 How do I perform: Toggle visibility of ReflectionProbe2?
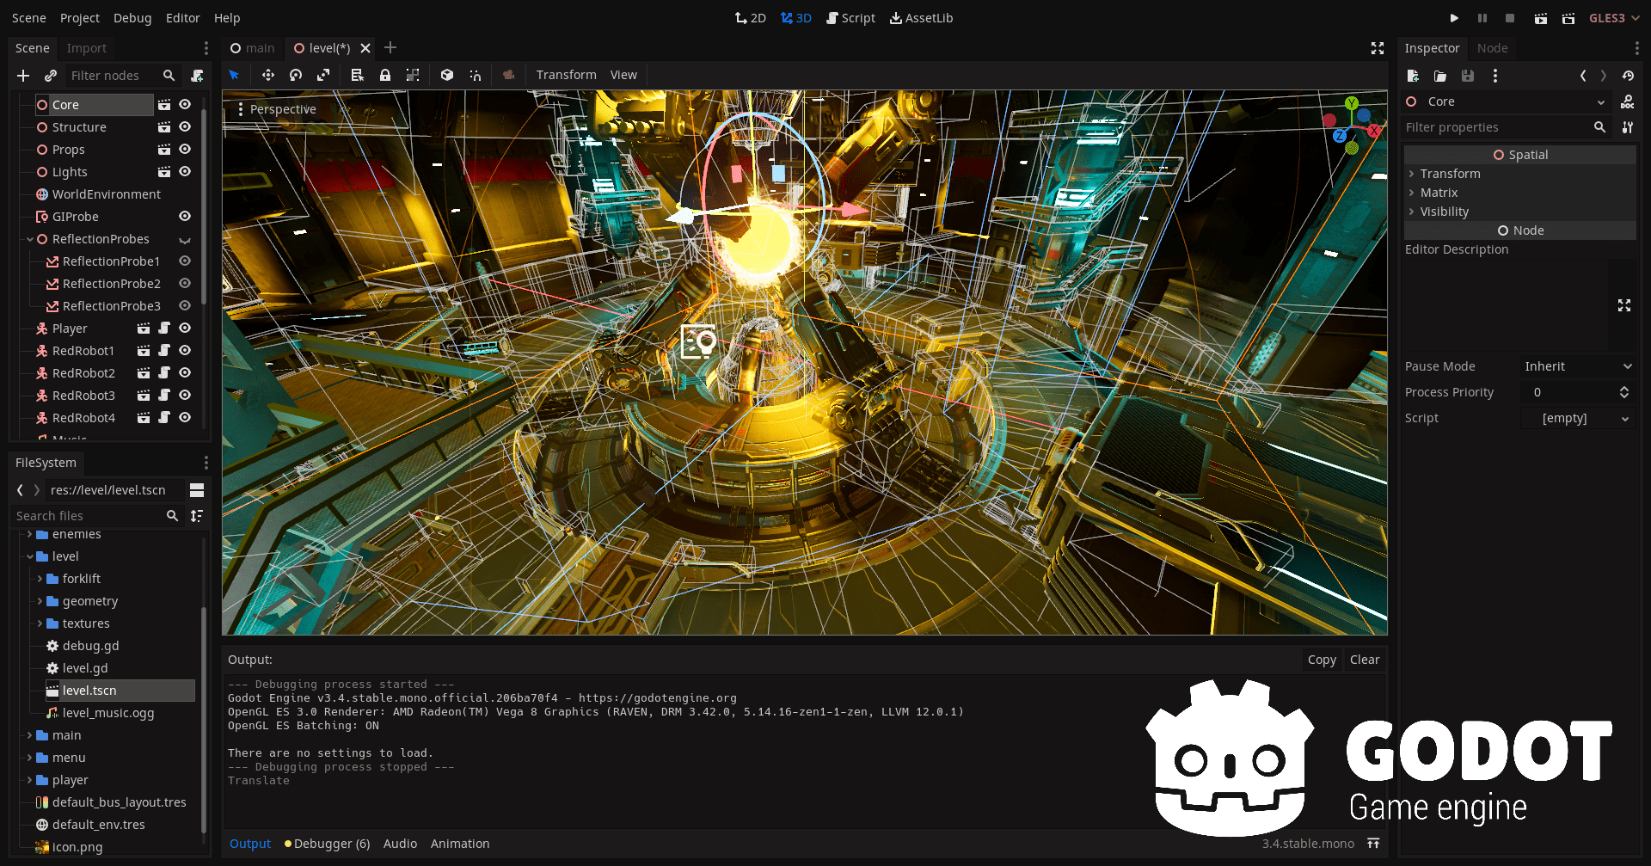(x=185, y=283)
